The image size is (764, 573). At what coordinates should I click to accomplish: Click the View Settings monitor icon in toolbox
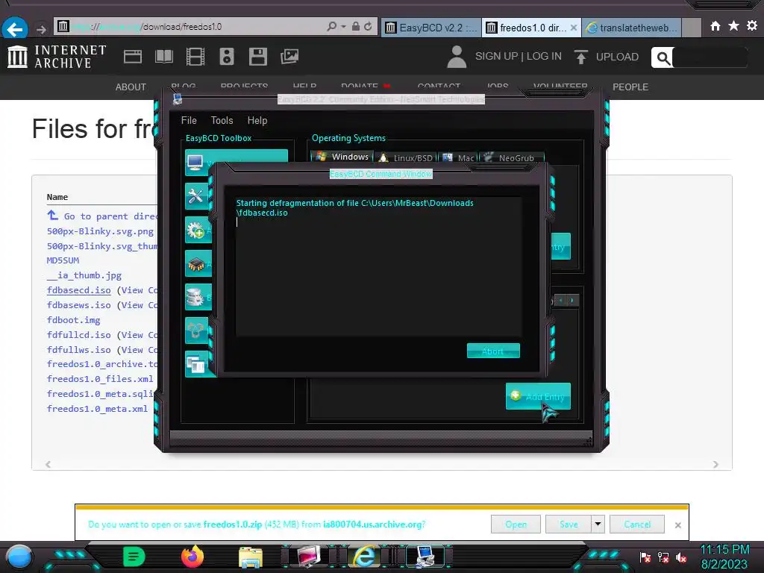coord(195,162)
